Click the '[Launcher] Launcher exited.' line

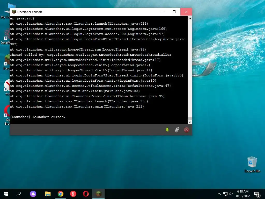click(x=38, y=117)
